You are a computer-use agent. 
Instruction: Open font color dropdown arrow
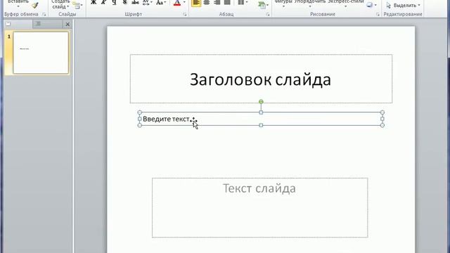click(184, 3)
